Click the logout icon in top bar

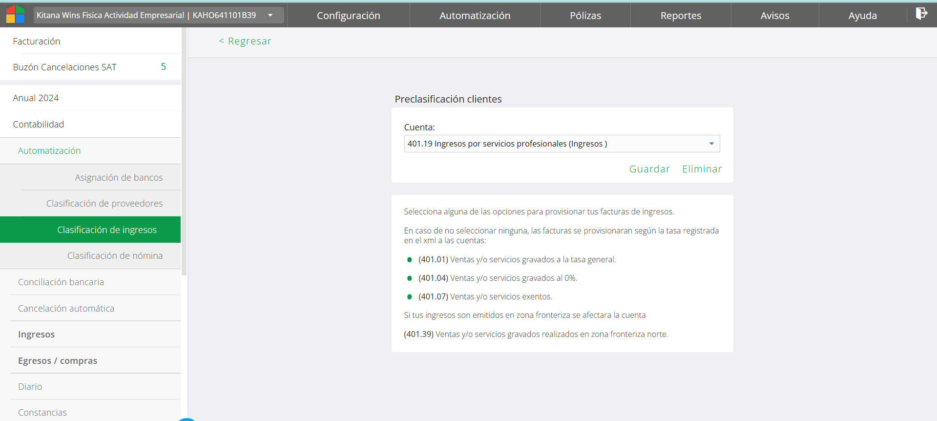click(921, 14)
